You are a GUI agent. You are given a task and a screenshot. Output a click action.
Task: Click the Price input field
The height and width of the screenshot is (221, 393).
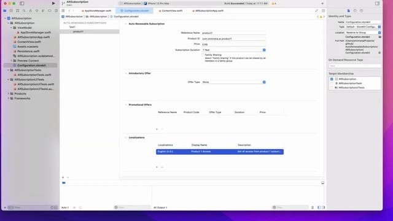pyautogui.click(x=233, y=44)
